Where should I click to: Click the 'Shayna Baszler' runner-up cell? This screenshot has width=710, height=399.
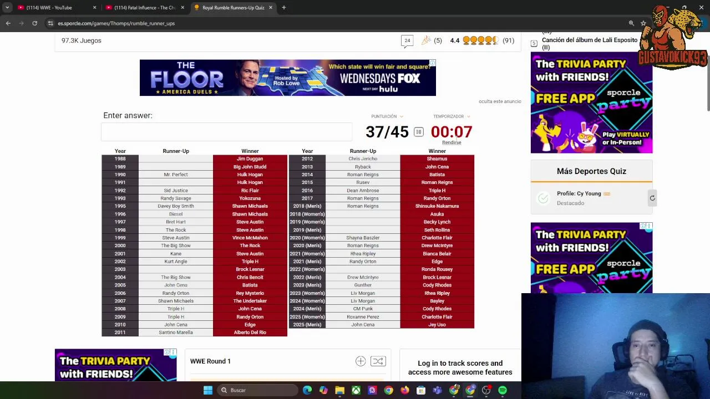pyautogui.click(x=363, y=238)
